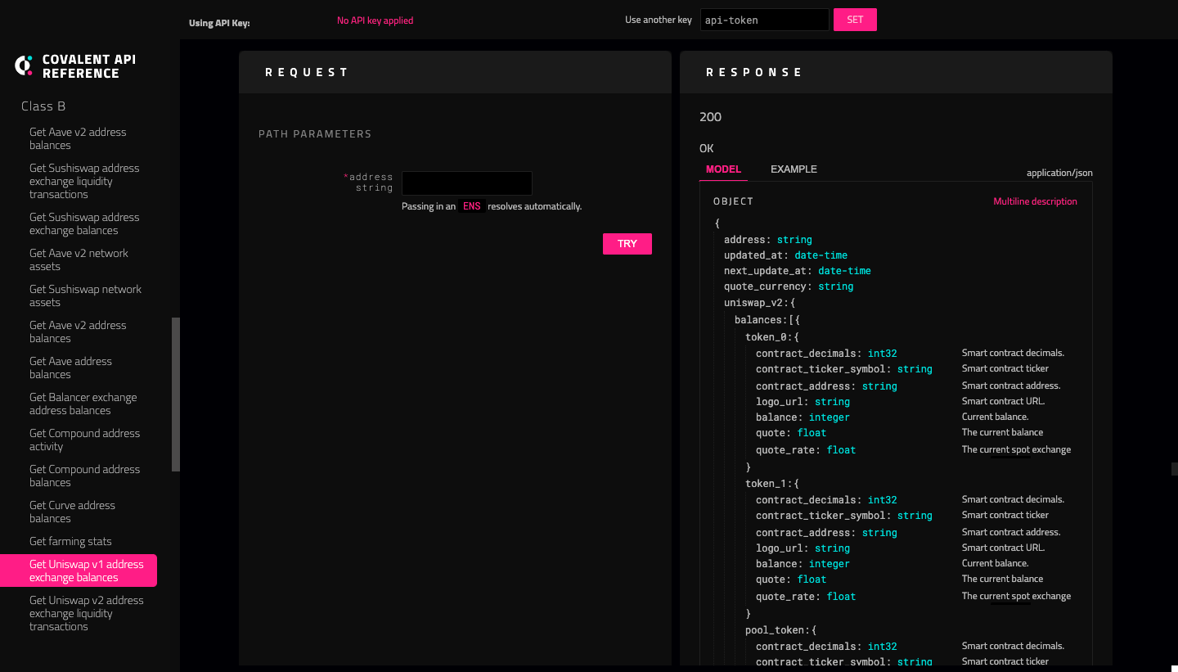This screenshot has height=672, width=1178.
Task: Click the TRY button
Action: (627, 244)
